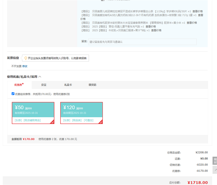The height and width of the screenshot is (185, 217).
Task: Switch to the 优惠券 tab
Action: point(19,85)
